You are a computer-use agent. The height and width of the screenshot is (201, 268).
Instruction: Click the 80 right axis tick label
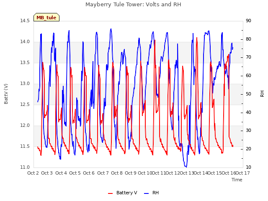248,39
